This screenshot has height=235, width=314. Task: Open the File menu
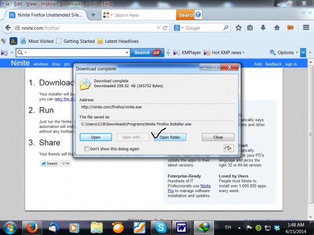[x=6, y=4]
